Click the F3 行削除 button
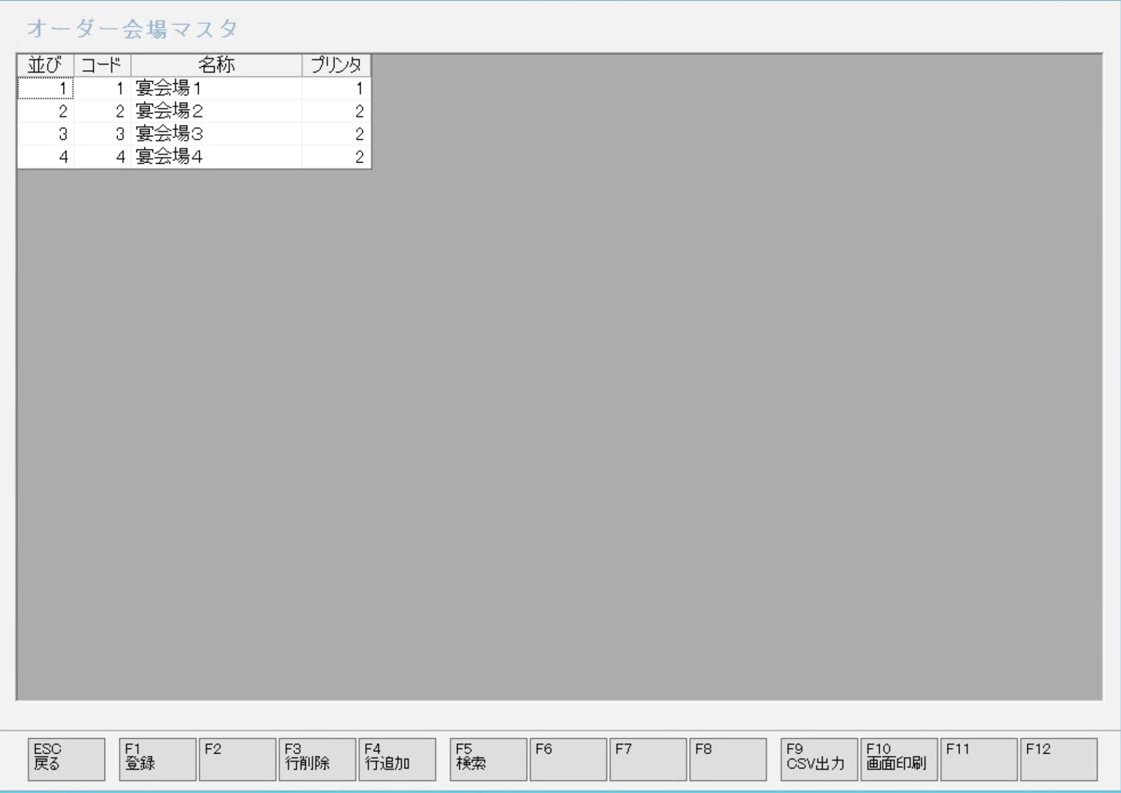 [317, 758]
